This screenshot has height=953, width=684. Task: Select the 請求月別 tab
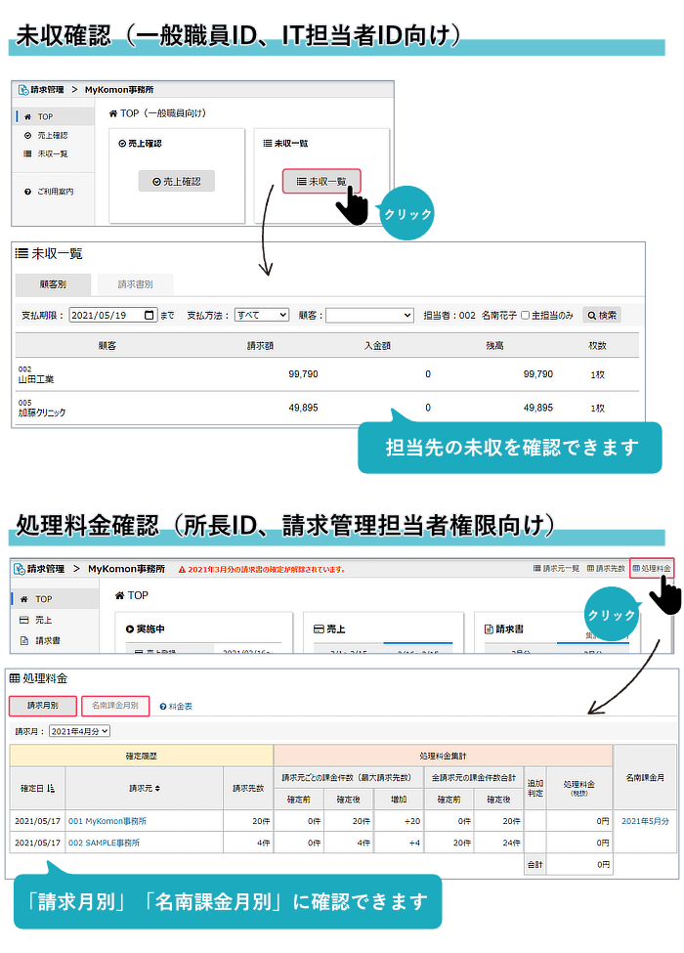pyautogui.click(x=43, y=705)
